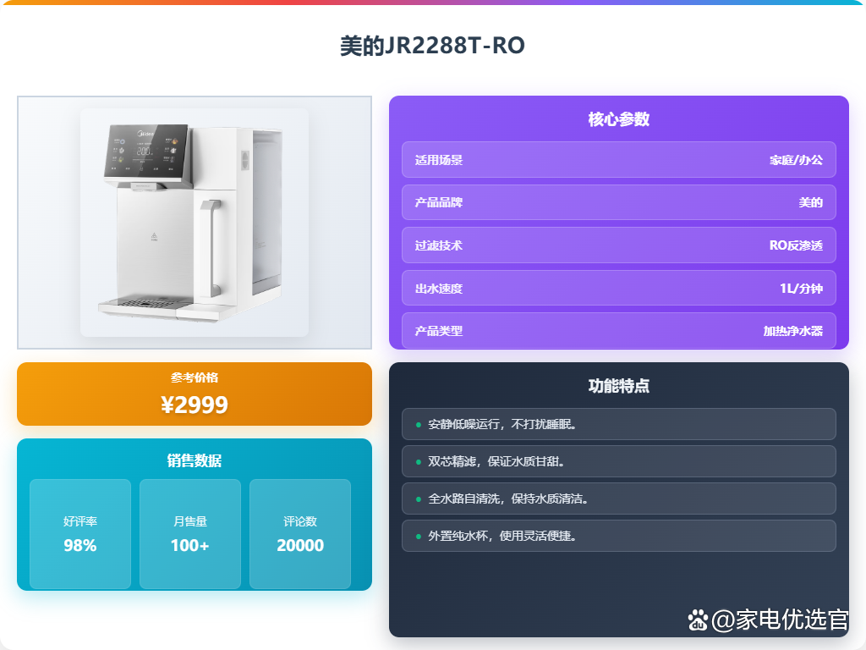Click the dispenser's drip tray grille
The width and height of the screenshot is (866, 650).
tap(146, 303)
